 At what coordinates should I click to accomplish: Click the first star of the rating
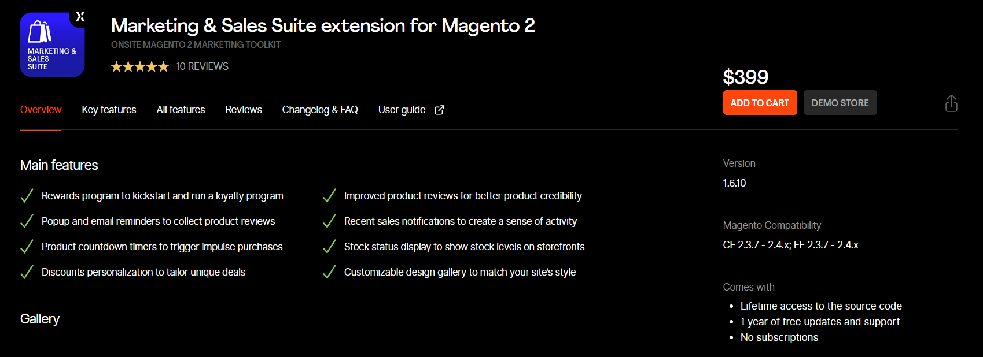(117, 66)
